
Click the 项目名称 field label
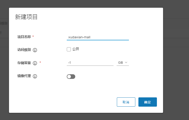[x=24, y=37]
